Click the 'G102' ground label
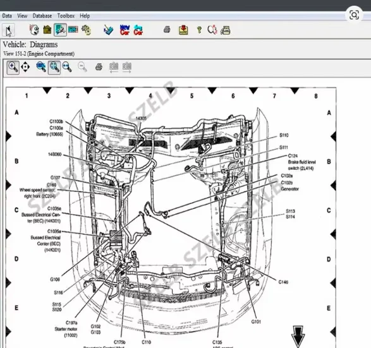The height and width of the screenshot is (348, 371). pos(95,327)
